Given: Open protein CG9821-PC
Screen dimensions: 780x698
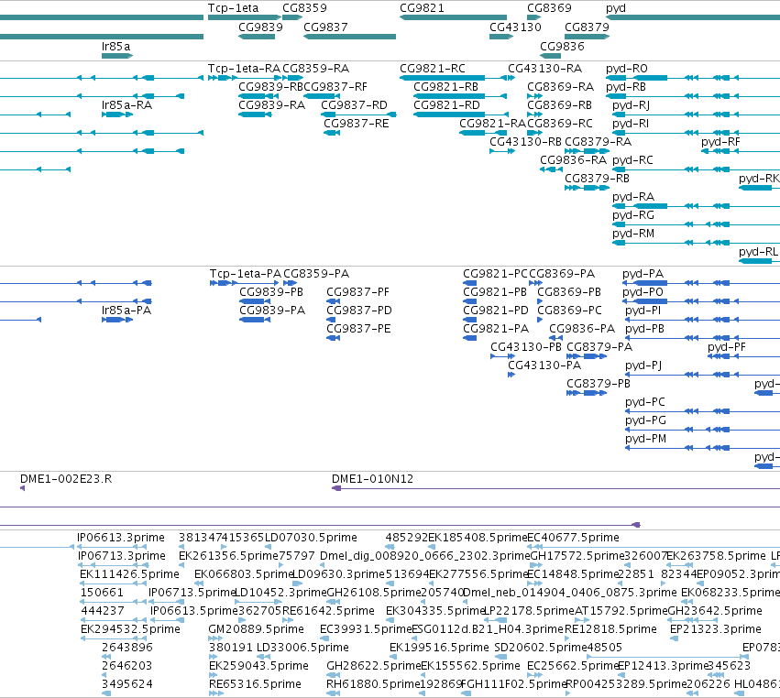Looking at the screenshot, I should coord(495,274).
